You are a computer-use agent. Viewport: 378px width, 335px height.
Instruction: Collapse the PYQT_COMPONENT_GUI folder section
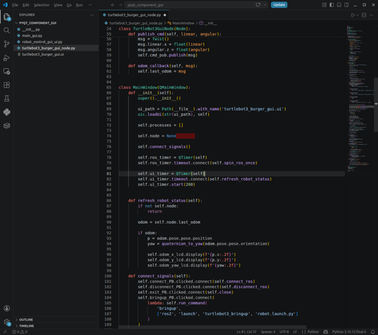point(56,23)
